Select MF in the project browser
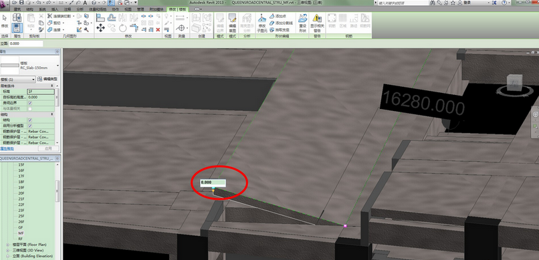The image size is (539, 260). 21,233
